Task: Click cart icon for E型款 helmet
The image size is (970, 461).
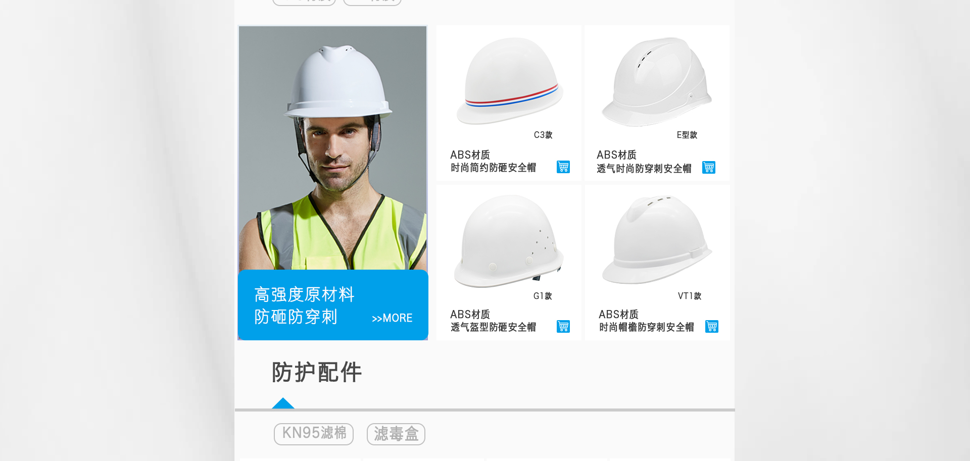Action: [x=709, y=168]
